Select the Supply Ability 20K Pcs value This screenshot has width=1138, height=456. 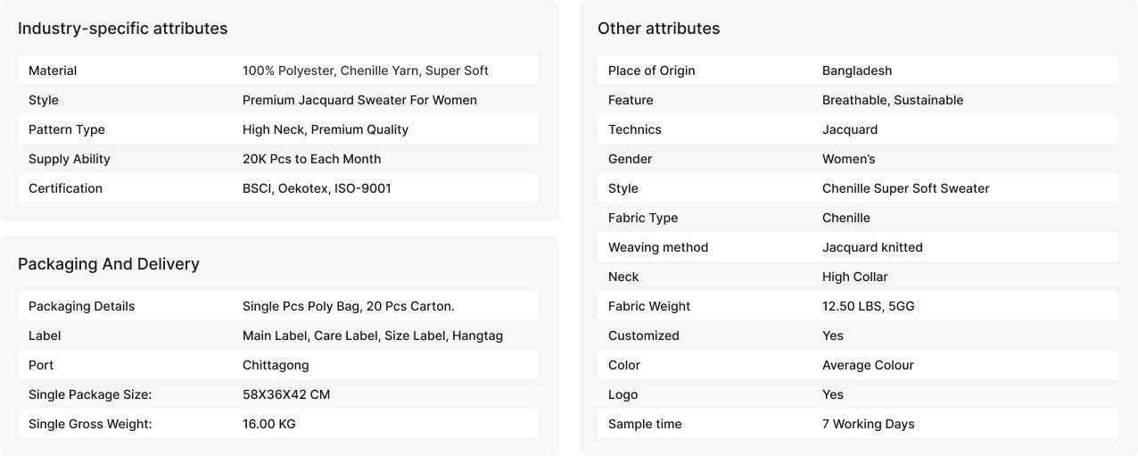(311, 159)
